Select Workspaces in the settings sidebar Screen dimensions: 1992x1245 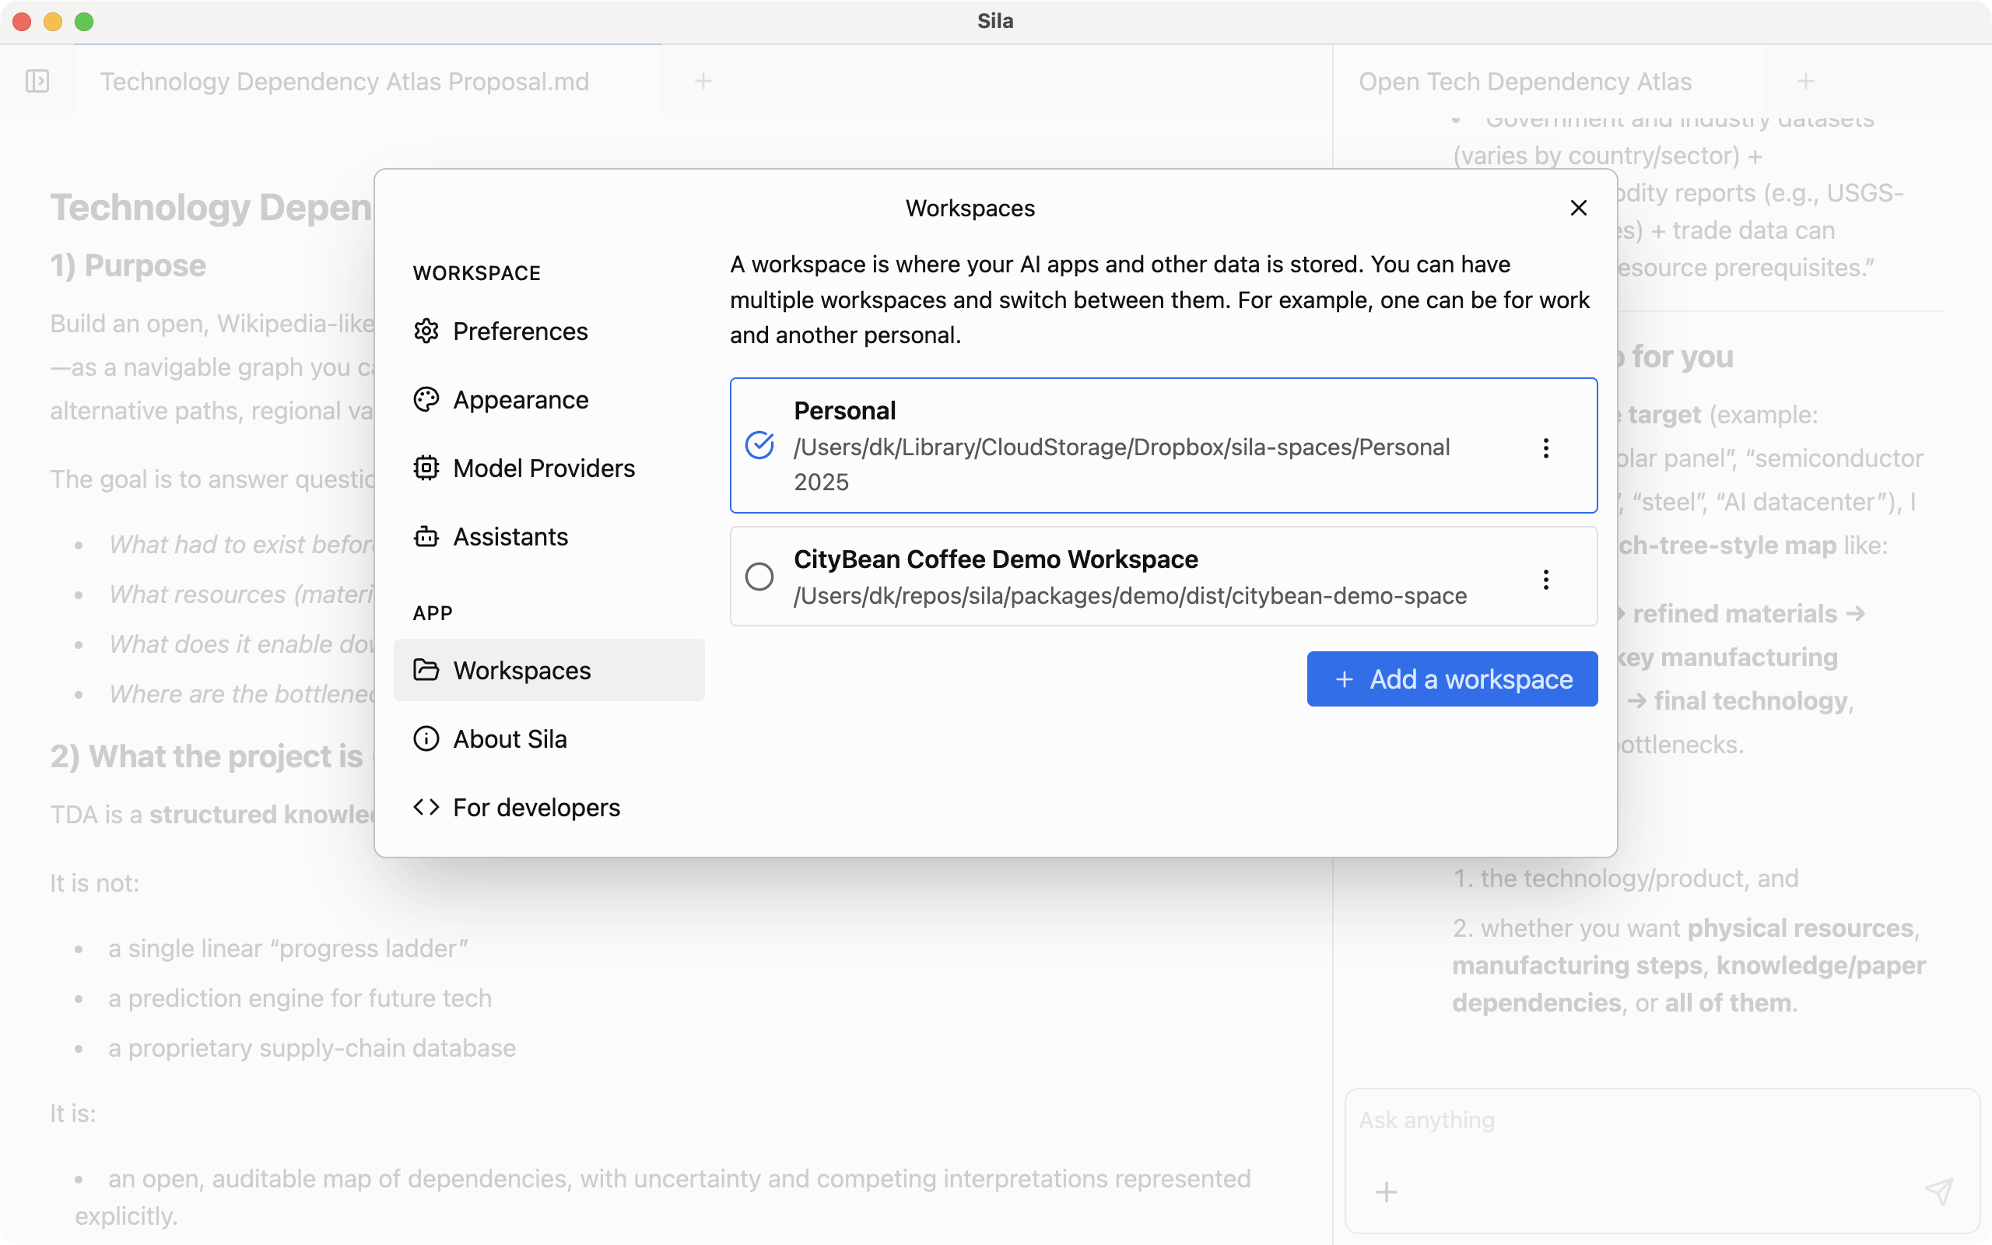point(523,669)
